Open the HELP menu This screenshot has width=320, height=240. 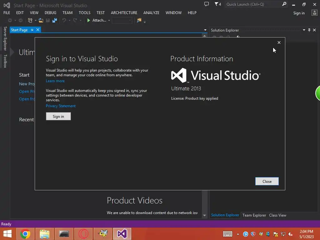click(x=192, y=12)
